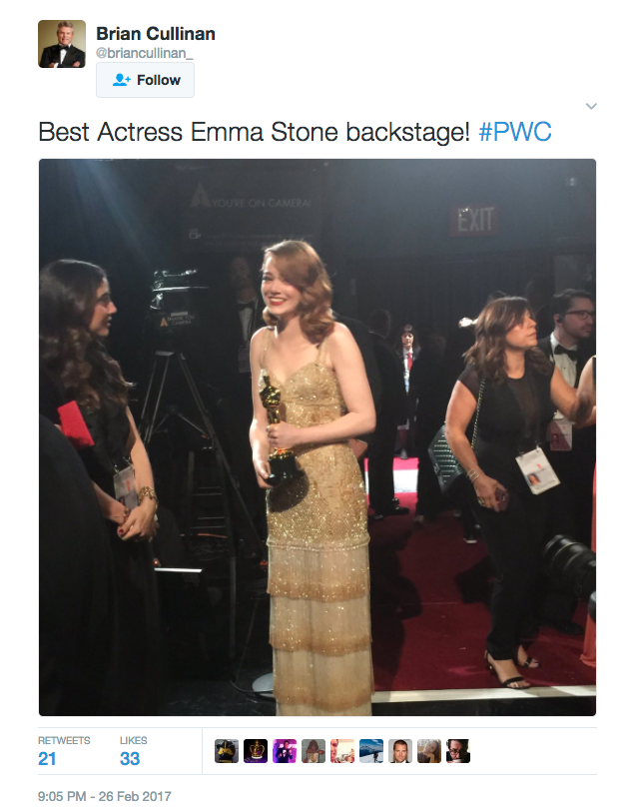This screenshot has width=633, height=812.
Task: Enlarge the backstage photo in the tweet
Action: click(317, 437)
